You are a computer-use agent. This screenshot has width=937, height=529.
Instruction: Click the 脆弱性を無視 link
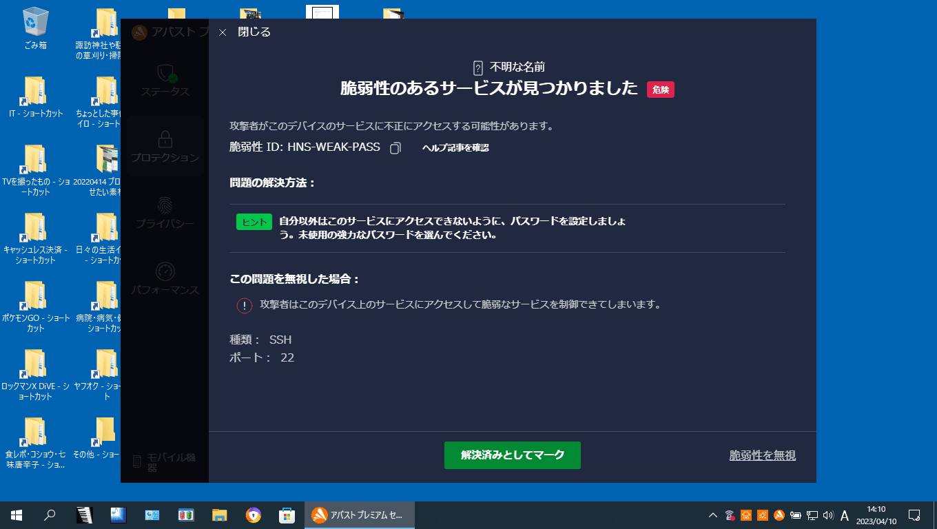point(763,455)
